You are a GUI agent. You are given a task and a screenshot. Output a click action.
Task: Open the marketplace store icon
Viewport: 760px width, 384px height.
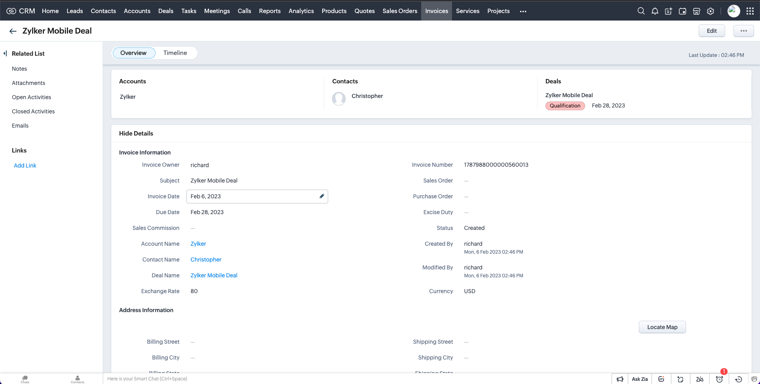coord(696,11)
